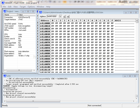Click address row 64510000
This screenshot has height=108, width=140.
click(x=45, y=23)
